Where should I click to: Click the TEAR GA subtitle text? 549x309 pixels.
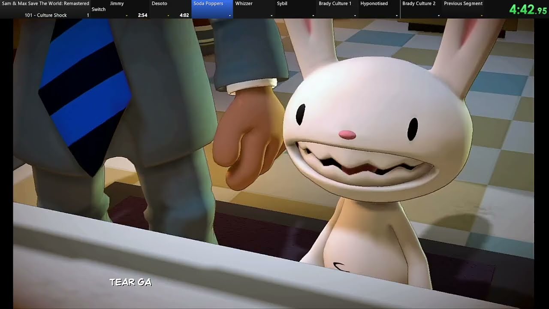pos(130,282)
